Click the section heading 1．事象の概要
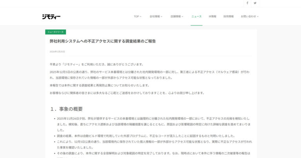301x158 pixels. coord(66,109)
